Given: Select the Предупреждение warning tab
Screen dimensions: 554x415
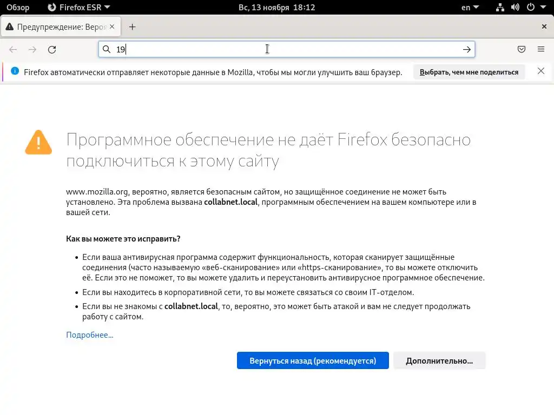Looking at the screenshot, I should click(x=61, y=27).
